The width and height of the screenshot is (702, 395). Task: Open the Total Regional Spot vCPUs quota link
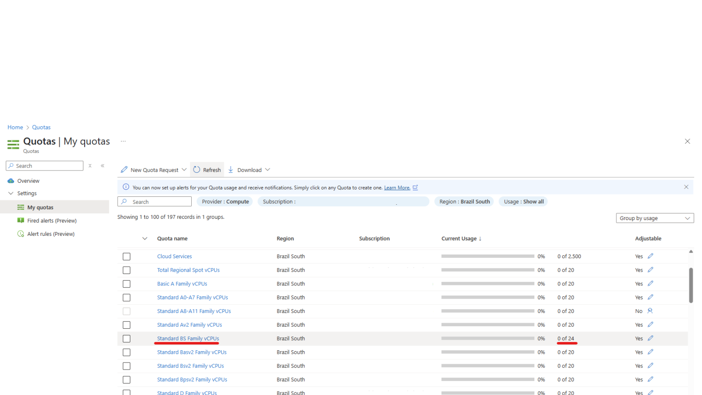pyautogui.click(x=188, y=270)
